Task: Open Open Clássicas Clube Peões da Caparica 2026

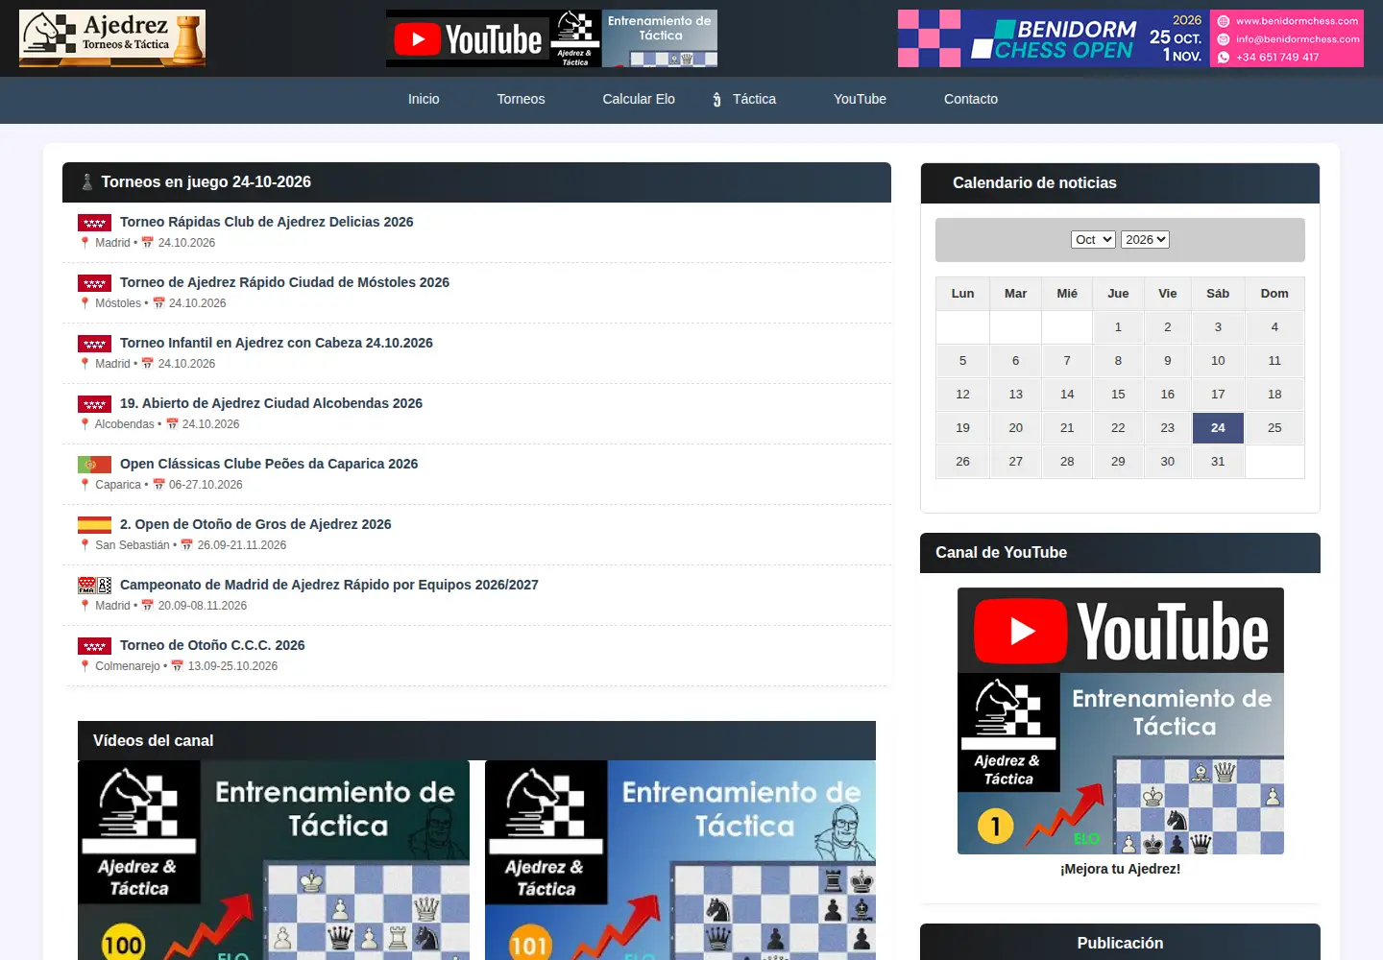Action: [x=269, y=464]
